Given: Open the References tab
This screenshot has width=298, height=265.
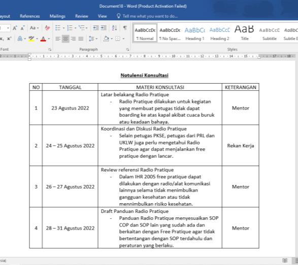Looking at the screenshot, I should pyautogui.click(x=30, y=16).
